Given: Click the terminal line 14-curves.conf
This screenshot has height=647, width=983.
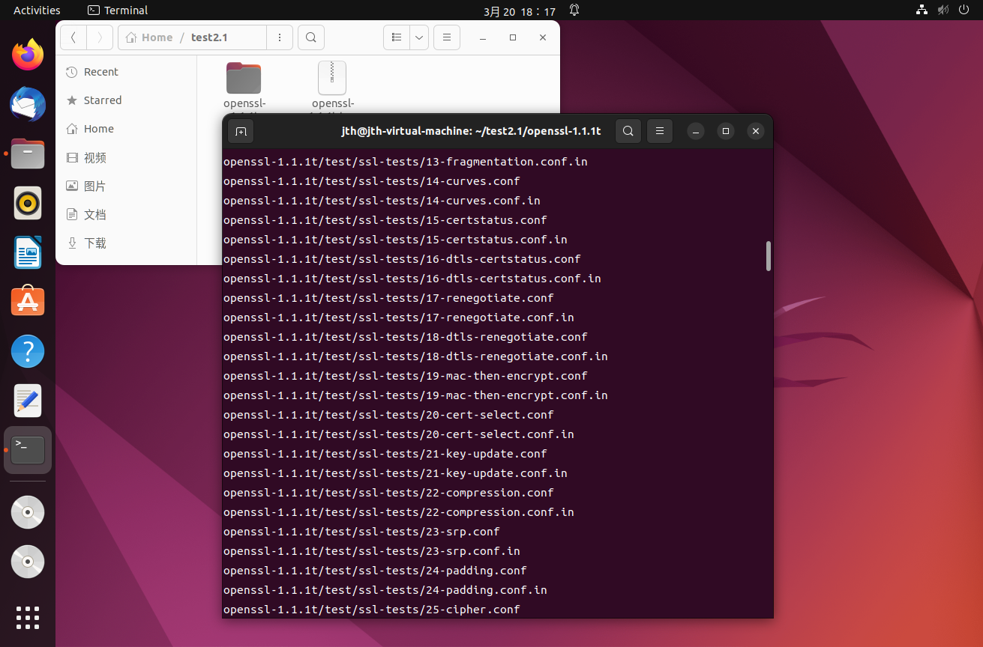Looking at the screenshot, I should click(372, 181).
